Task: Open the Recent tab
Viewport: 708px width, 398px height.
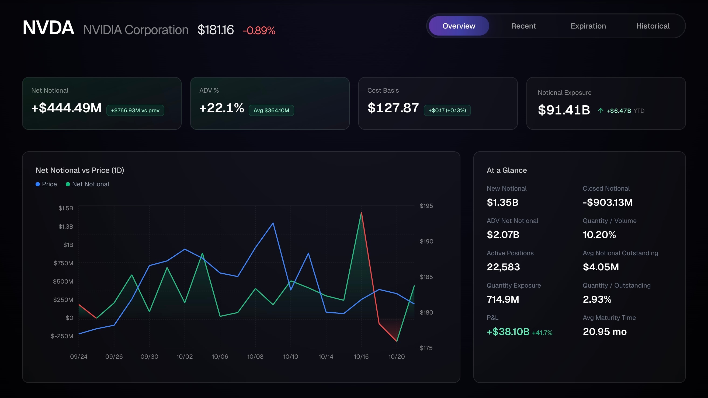Action: [523, 26]
